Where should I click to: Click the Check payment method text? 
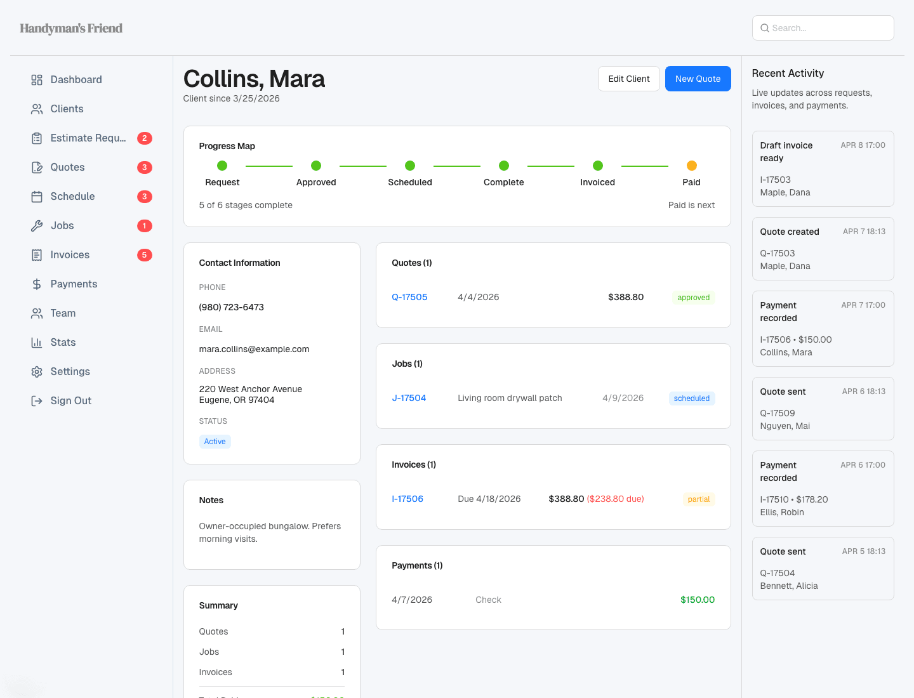(489, 600)
